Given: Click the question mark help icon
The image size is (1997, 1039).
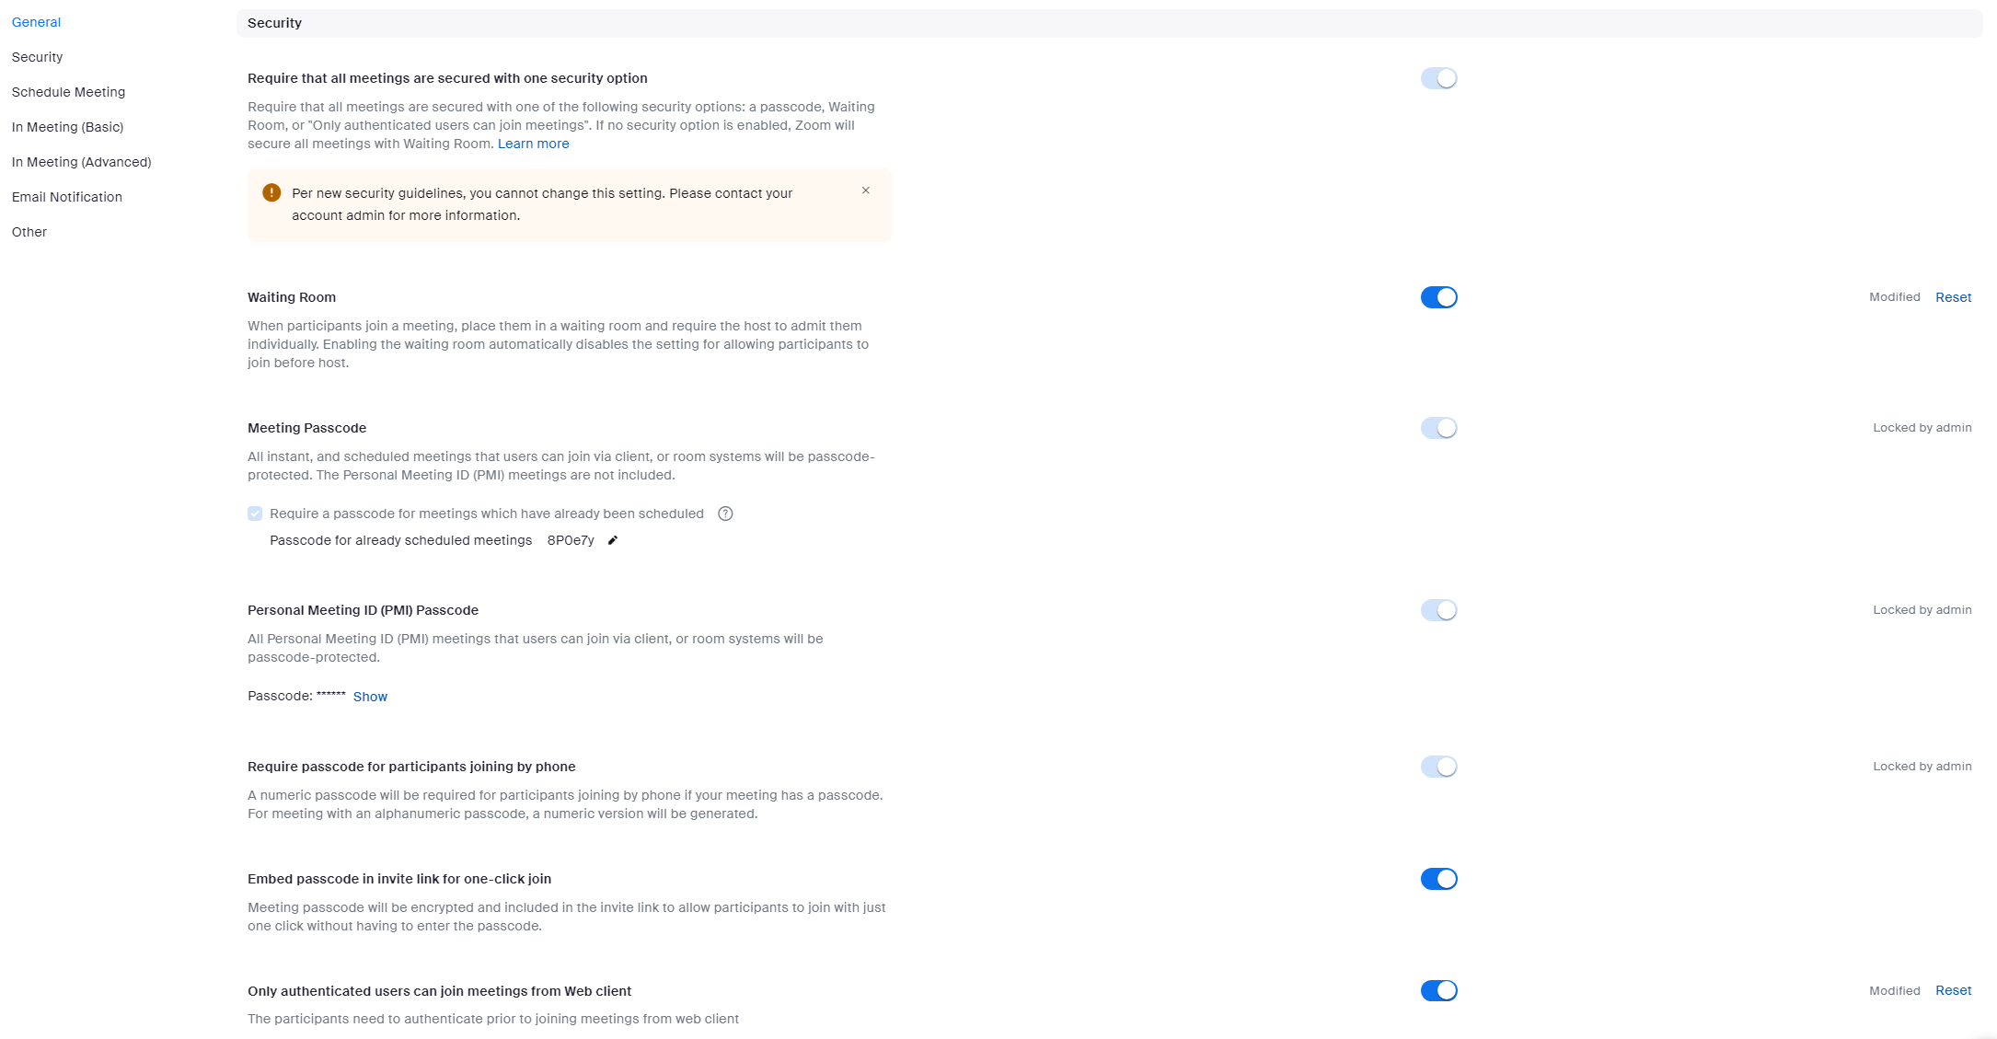Looking at the screenshot, I should (x=725, y=514).
